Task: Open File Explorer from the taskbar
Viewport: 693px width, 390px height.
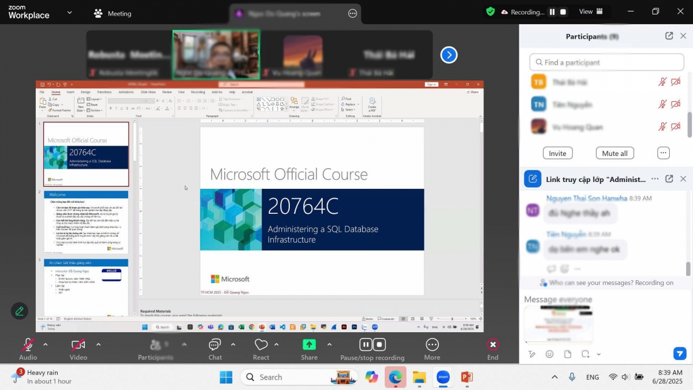Action: tap(419, 377)
